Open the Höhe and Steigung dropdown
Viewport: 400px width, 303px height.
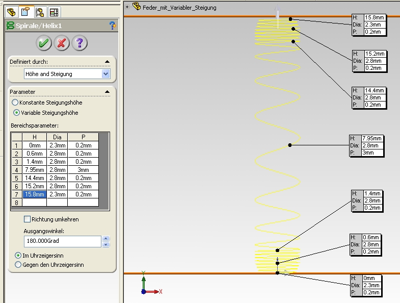coord(105,74)
